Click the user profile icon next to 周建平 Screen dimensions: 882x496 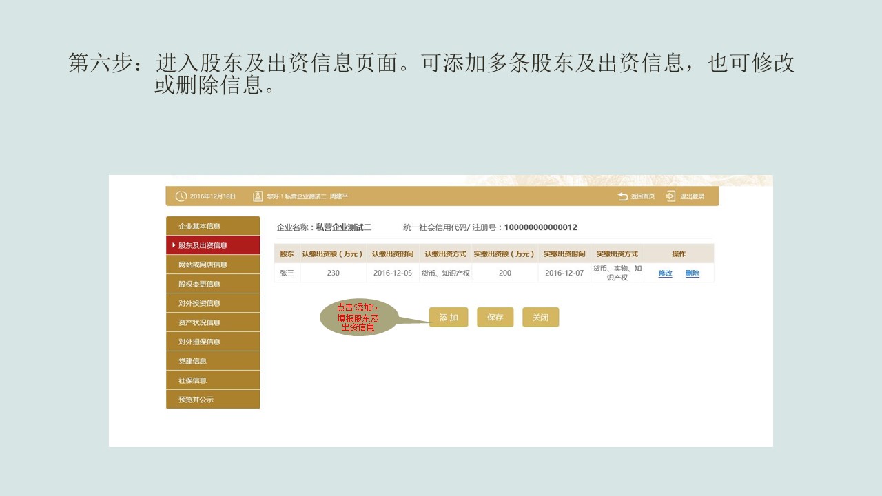pyautogui.click(x=257, y=196)
